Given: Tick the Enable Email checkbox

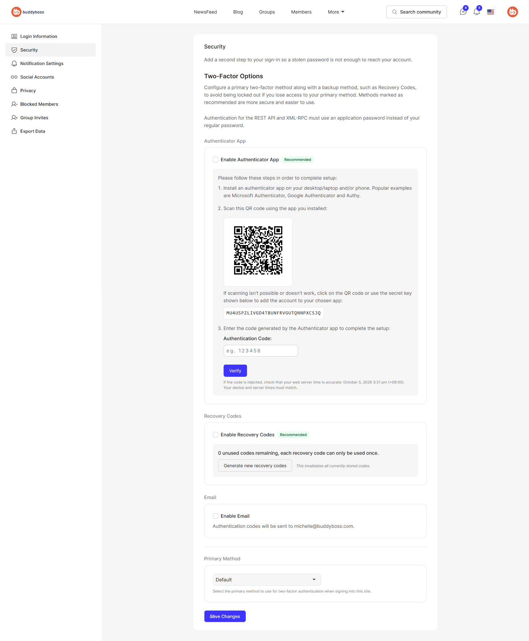Looking at the screenshot, I should click(x=215, y=516).
